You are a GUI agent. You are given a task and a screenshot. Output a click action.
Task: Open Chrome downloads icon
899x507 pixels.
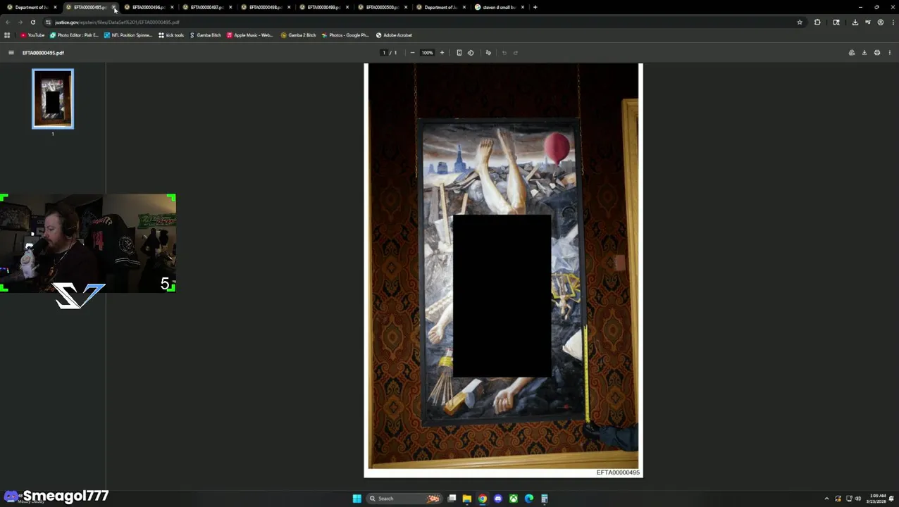tap(855, 23)
